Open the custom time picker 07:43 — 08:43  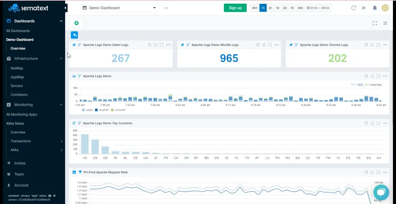click(318, 8)
